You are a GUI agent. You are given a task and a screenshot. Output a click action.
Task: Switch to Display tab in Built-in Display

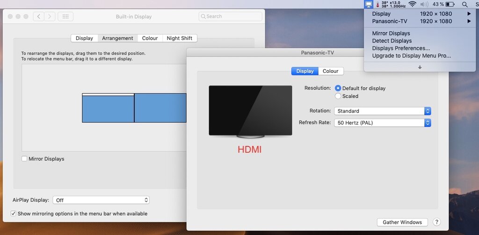(x=84, y=38)
